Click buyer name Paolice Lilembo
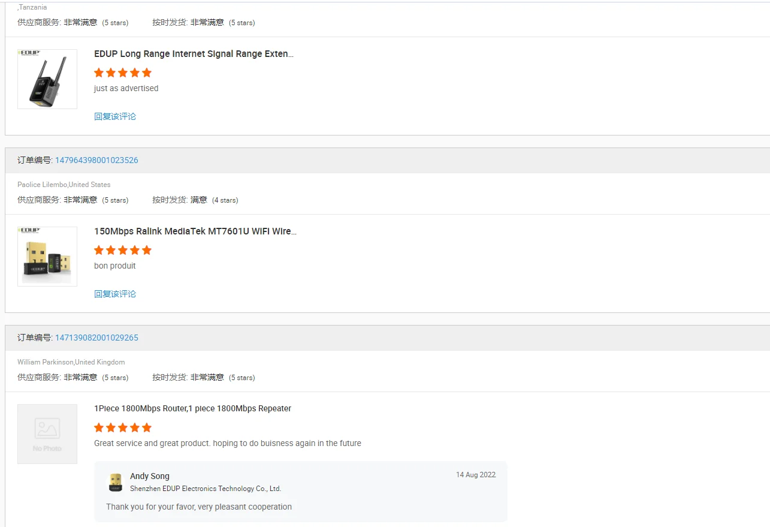770x527 pixels. point(42,185)
